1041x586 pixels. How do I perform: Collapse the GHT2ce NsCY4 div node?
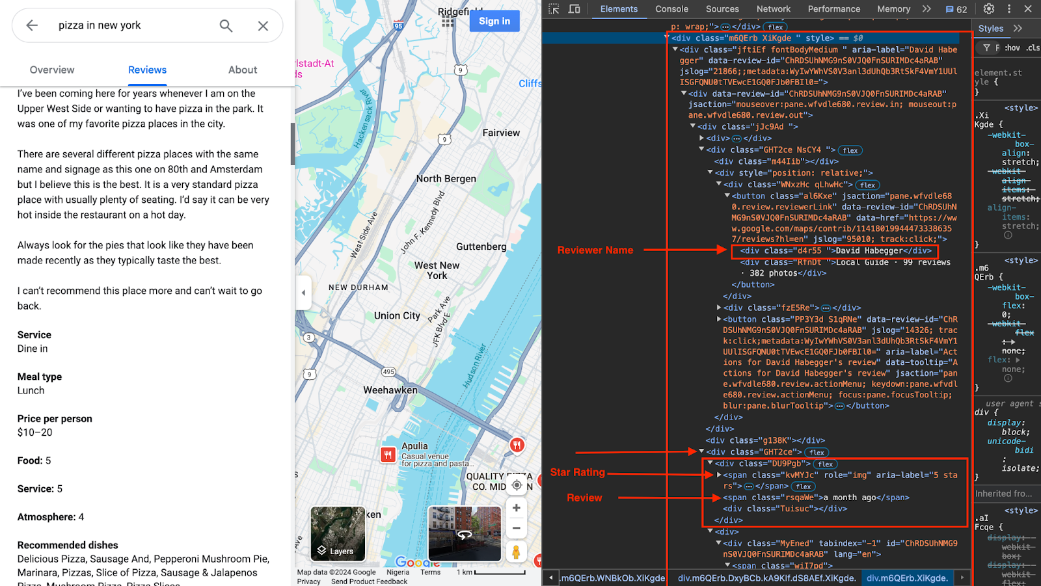[x=701, y=150]
